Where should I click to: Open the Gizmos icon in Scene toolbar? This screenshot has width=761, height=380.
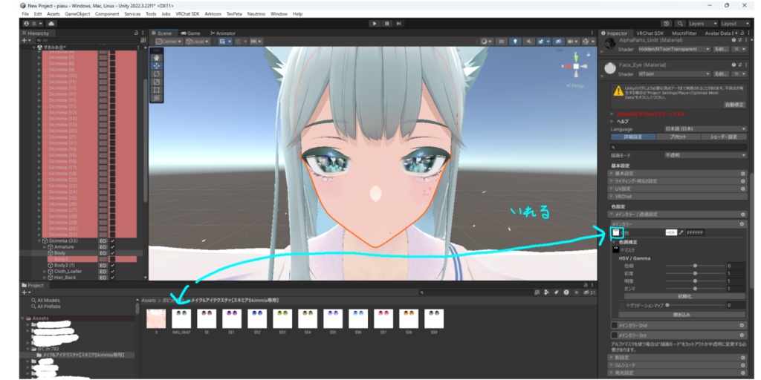tap(586, 42)
